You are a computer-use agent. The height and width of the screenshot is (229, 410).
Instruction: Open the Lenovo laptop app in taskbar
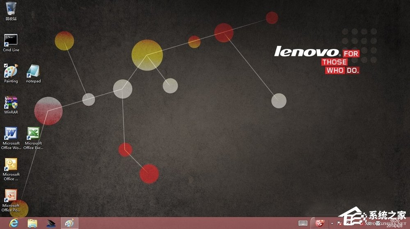click(x=51, y=223)
